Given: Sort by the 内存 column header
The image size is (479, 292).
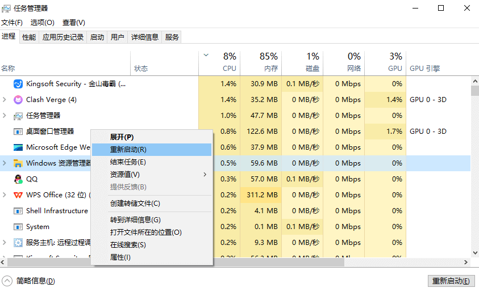Looking at the screenshot, I should click(x=261, y=64).
